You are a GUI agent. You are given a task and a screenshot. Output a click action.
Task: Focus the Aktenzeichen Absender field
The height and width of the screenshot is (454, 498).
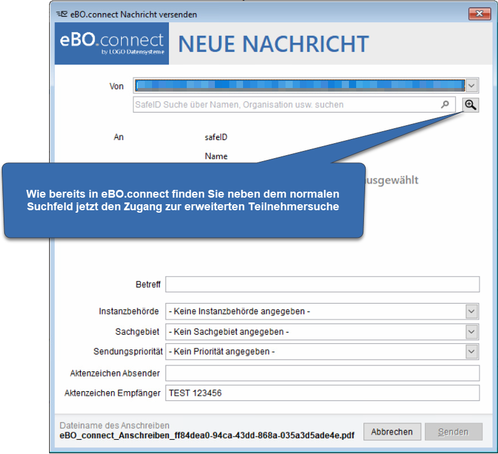point(323,373)
